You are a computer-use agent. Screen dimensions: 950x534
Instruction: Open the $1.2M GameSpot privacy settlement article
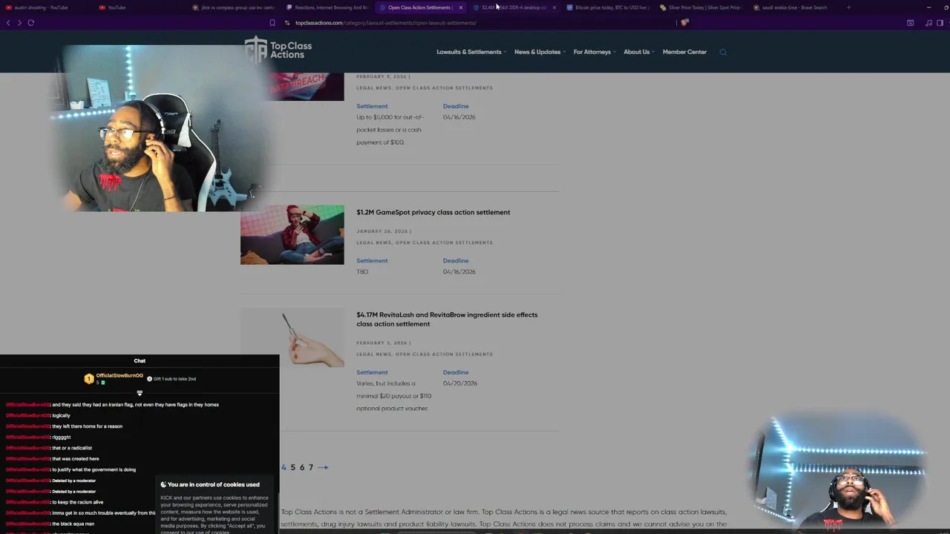433,212
